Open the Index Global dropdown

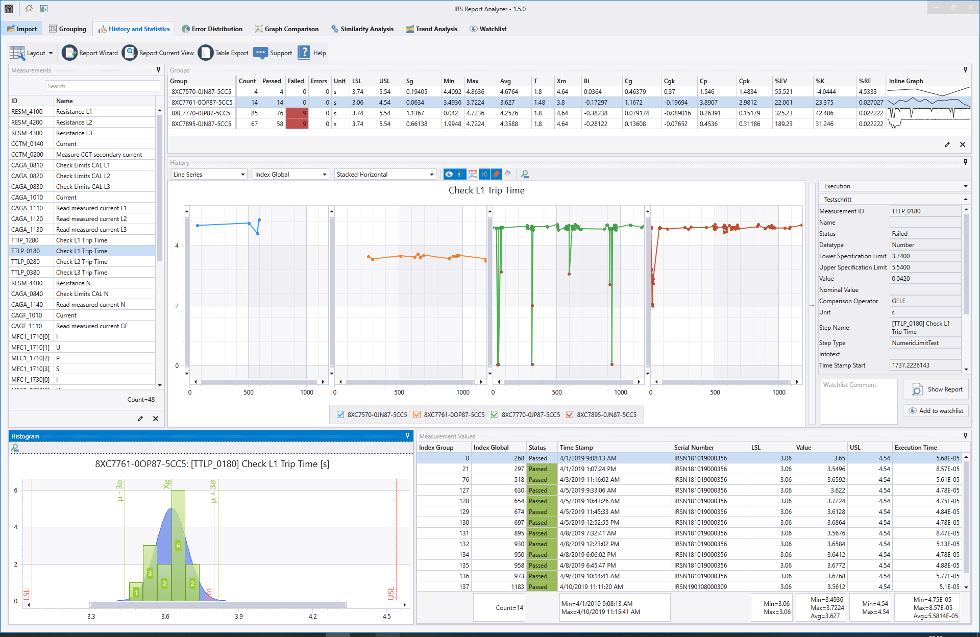[x=291, y=175]
